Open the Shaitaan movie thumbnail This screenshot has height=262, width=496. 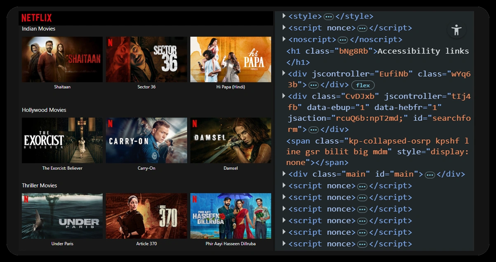coord(62,59)
